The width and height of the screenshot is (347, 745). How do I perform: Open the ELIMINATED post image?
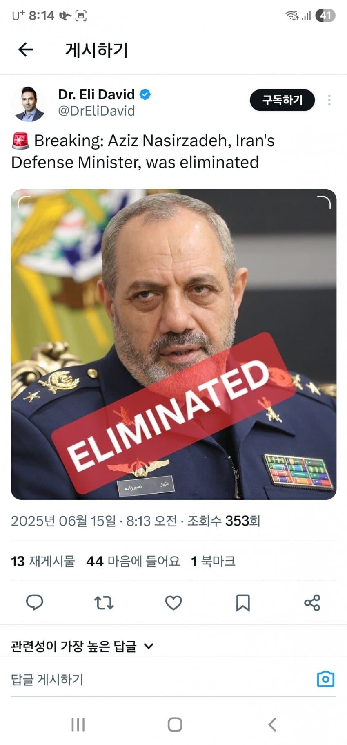tap(173, 344)
